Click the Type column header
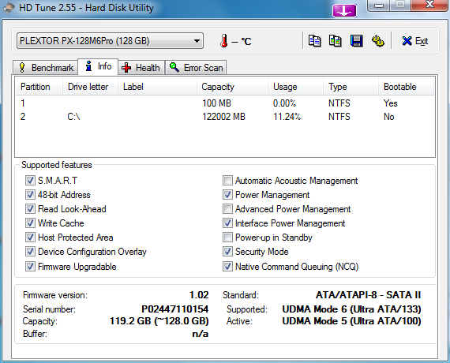Viewport: 450px width, 363px height. pos(351,87)
